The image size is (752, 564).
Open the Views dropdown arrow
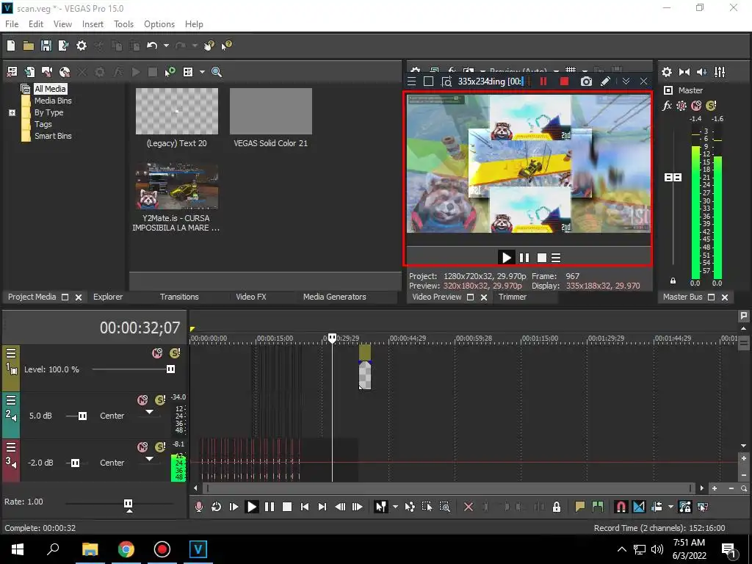coord(202,72)
